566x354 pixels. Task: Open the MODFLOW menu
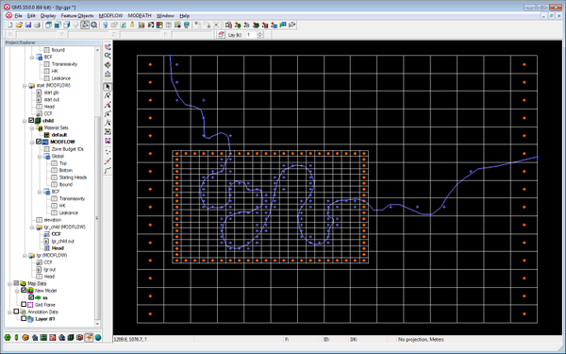click(x=110, y=15)
